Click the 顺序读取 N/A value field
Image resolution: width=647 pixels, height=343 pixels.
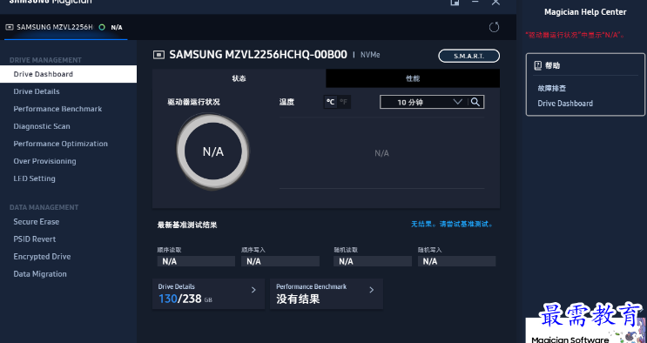pyautogui.click(x=196, y=261)
